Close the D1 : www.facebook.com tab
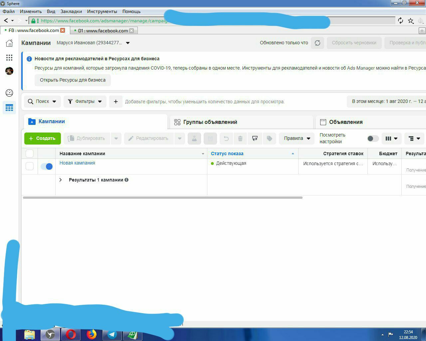The image size is (426, 341). [131, 31]
